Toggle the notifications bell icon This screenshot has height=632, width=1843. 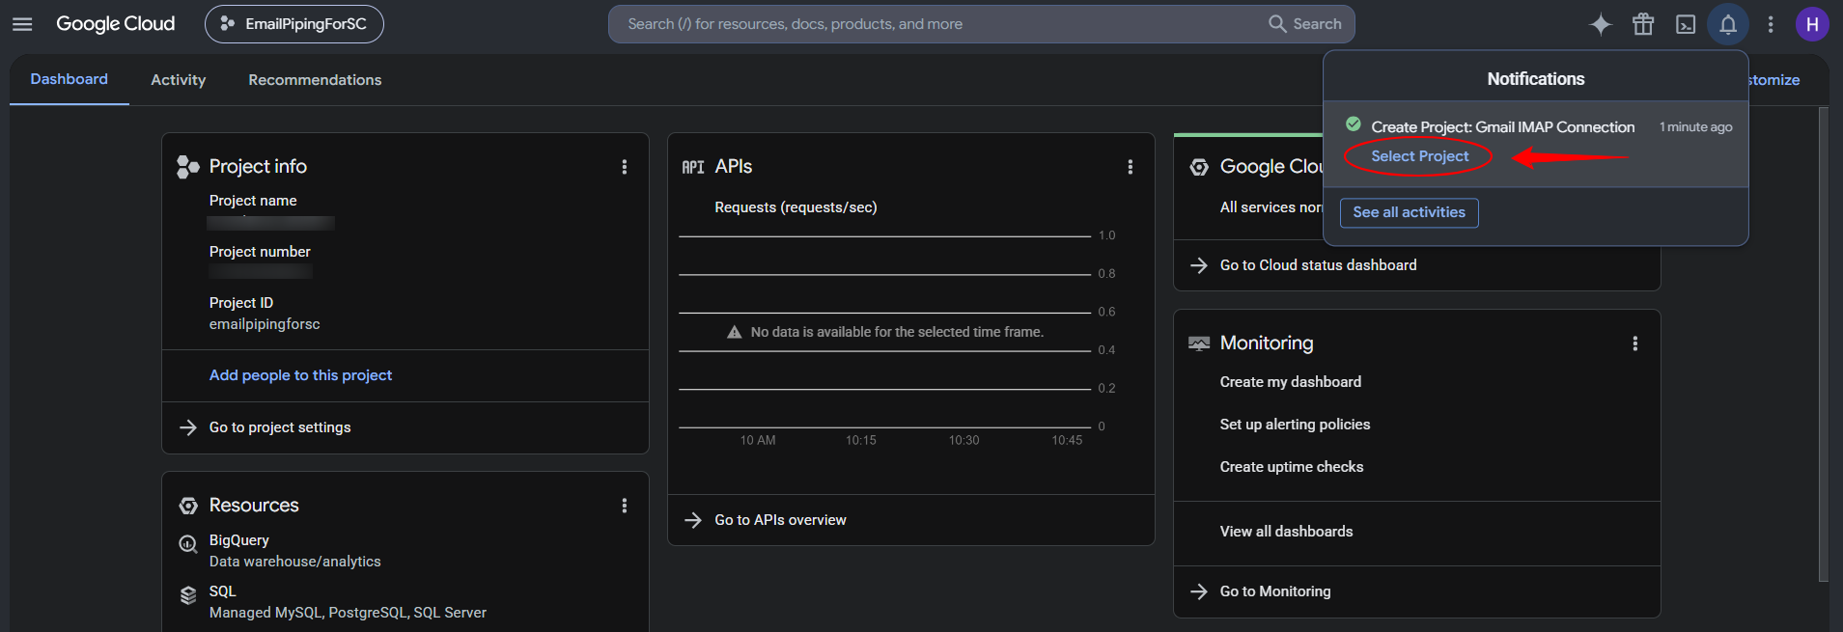(1728, 24)
